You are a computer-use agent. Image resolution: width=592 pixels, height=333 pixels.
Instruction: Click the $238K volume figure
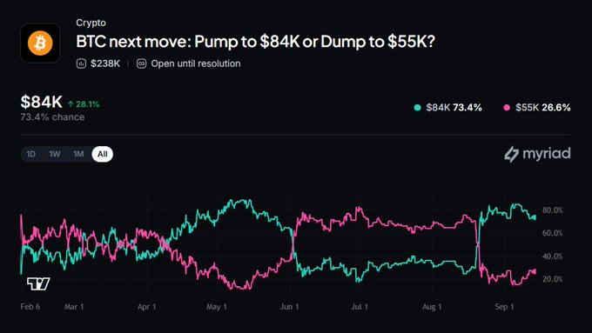105,63
